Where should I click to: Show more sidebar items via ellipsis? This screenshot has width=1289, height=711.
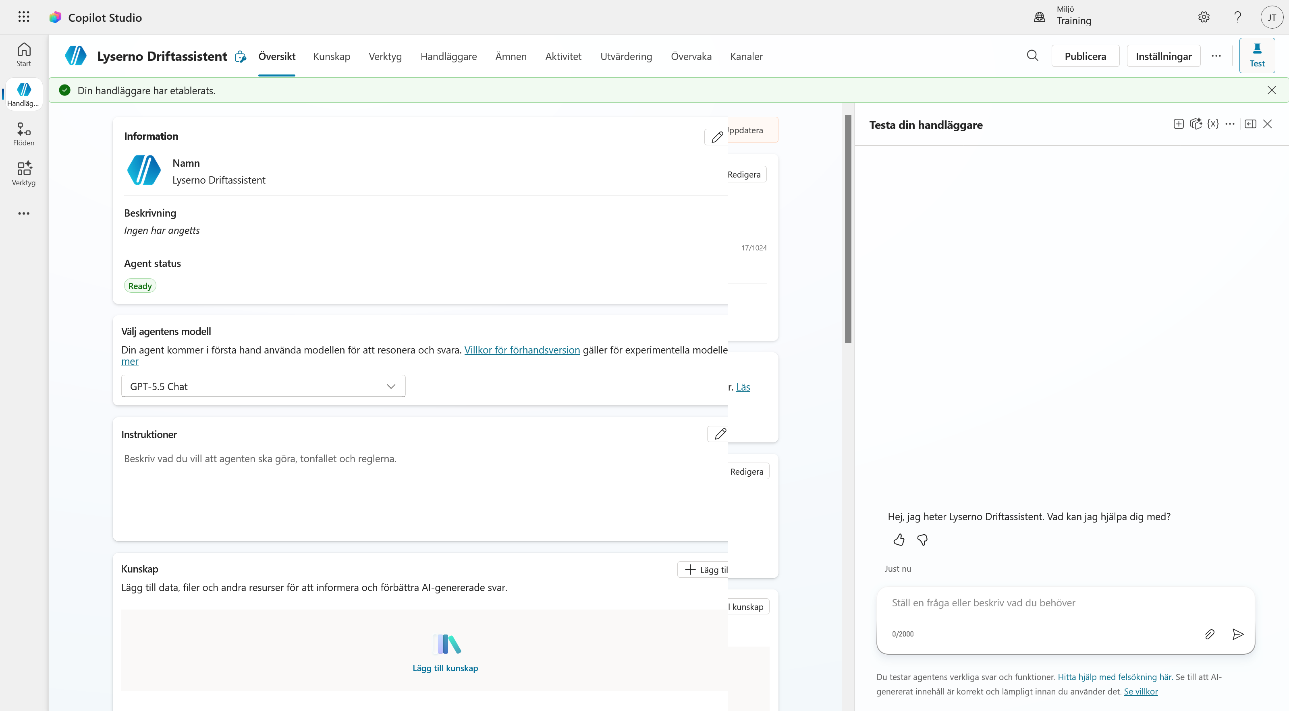[x=23, y=213]
